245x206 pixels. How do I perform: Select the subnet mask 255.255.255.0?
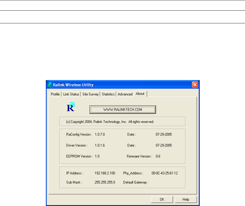[x=105, y=182]
